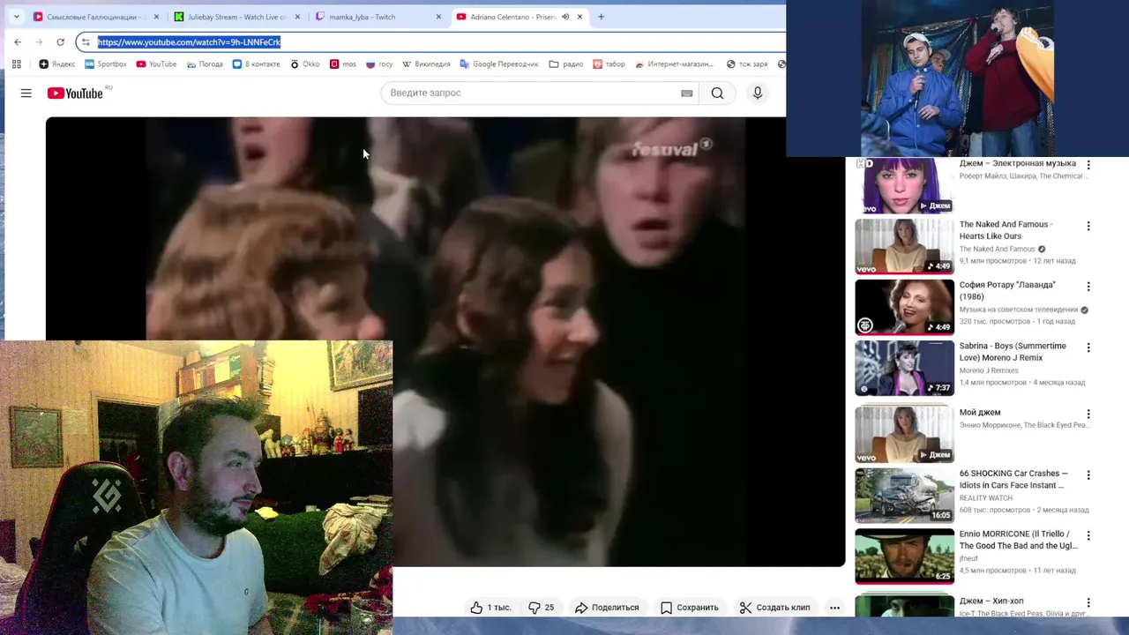
Task: Close the mamka_lyba Twitch tab
Action: [x=438, y=17]
